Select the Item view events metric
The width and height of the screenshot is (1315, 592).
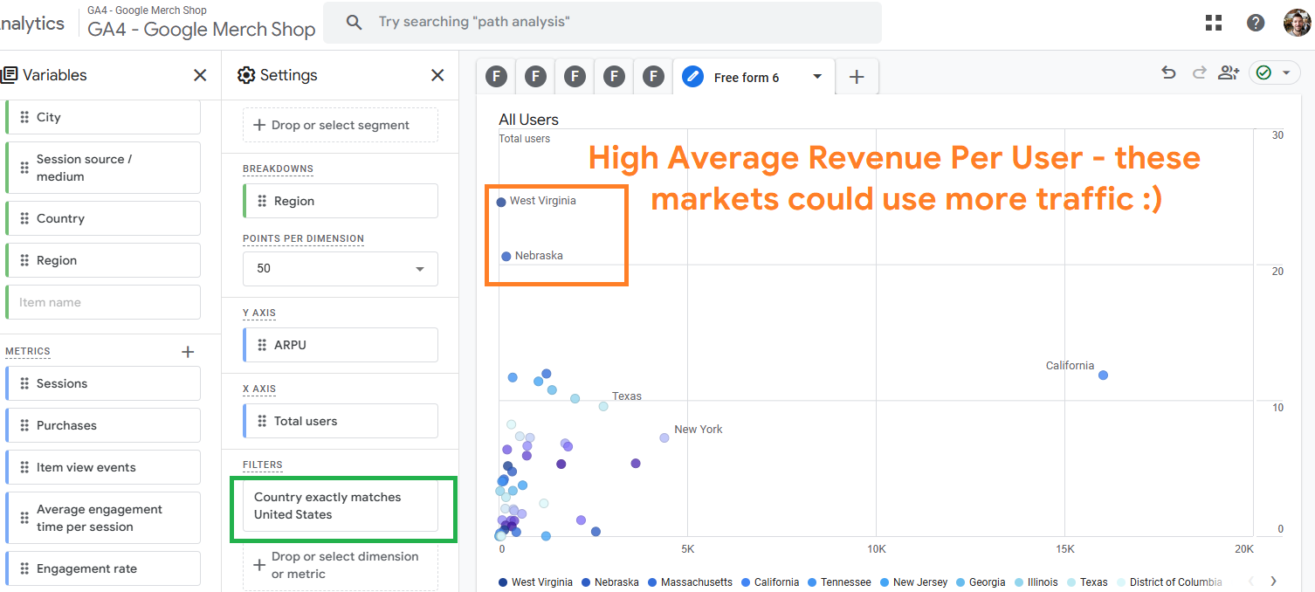(x=103, y=467)
